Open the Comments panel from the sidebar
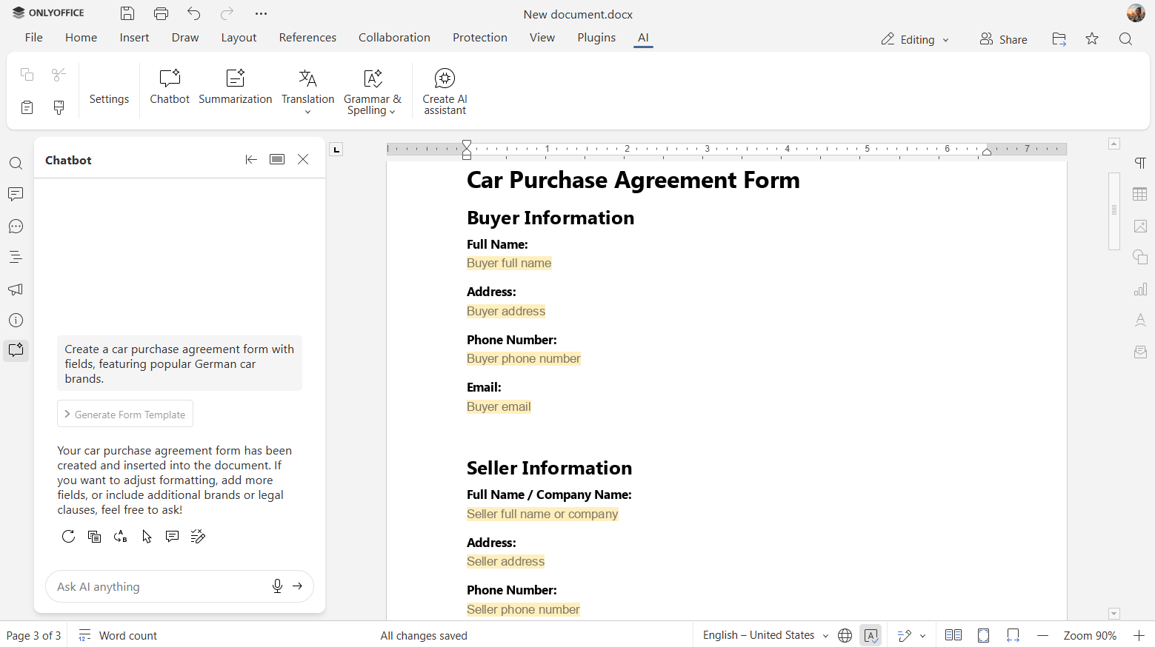Image resolution: width=1155 pixels, height=647 pixels. 16,194
